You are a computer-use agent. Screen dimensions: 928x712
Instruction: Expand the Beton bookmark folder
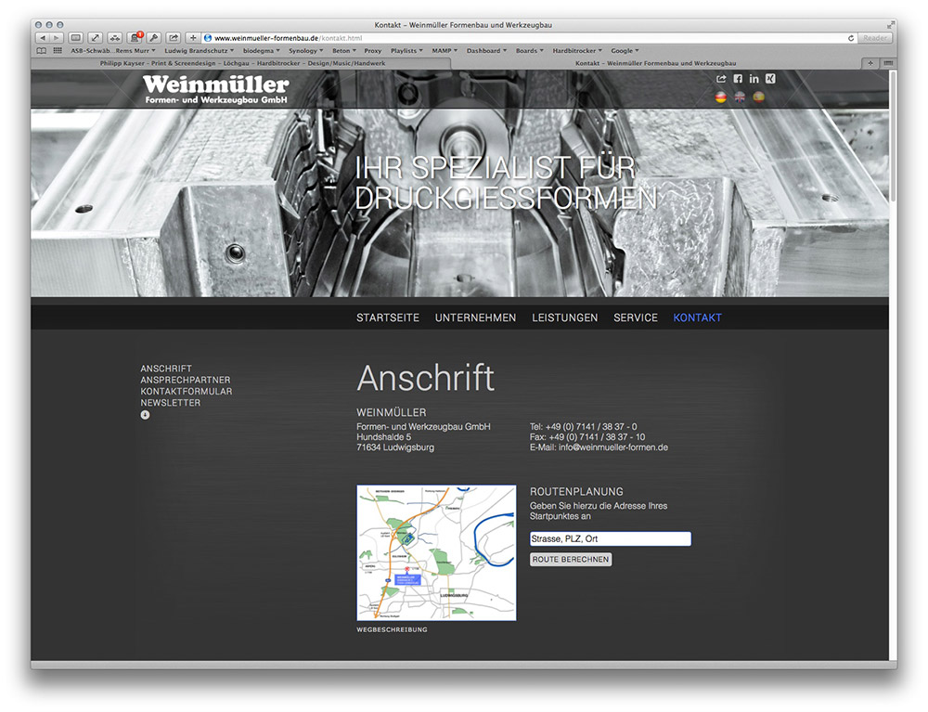344,51
